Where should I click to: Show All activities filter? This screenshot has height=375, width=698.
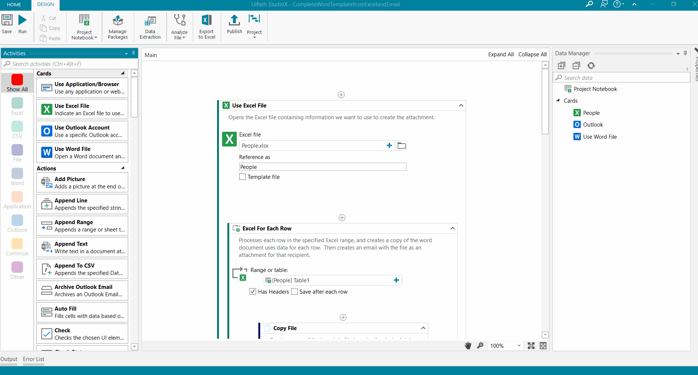(17, 83)
